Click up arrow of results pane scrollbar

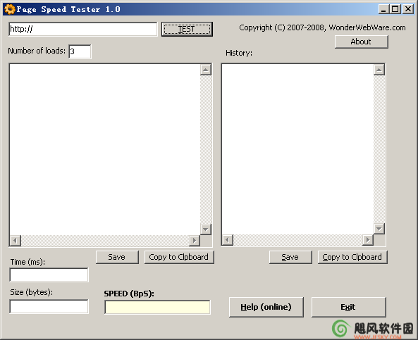click(x=206, y=70)
